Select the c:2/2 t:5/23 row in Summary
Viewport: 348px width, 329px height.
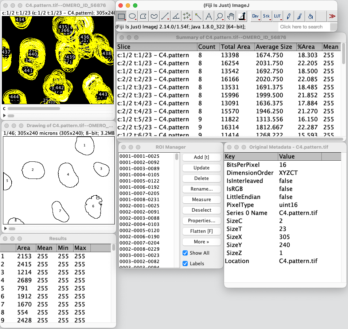click(x=228, y=128)
